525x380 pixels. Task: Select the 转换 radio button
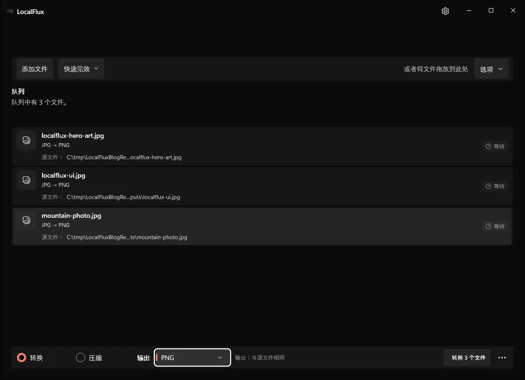[21, 358]
